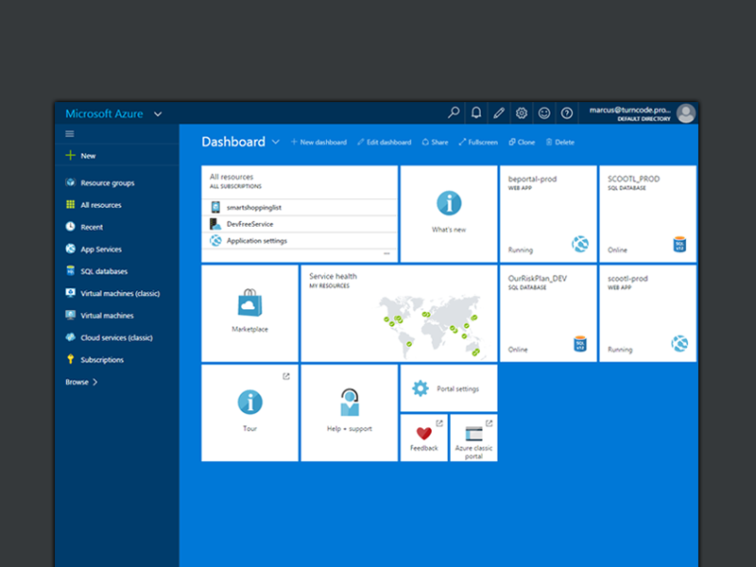Image resolution: width=756 pixels, height=567 pixels.
Task: Open the Feedback heart tile
Action: 424,438
